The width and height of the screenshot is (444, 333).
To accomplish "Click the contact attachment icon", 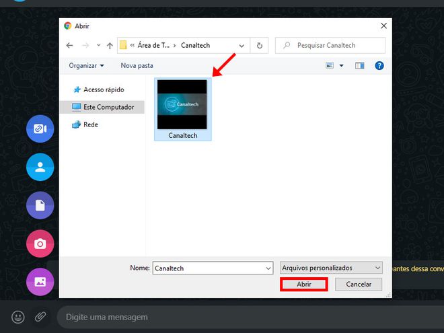I will click(40, 167).
